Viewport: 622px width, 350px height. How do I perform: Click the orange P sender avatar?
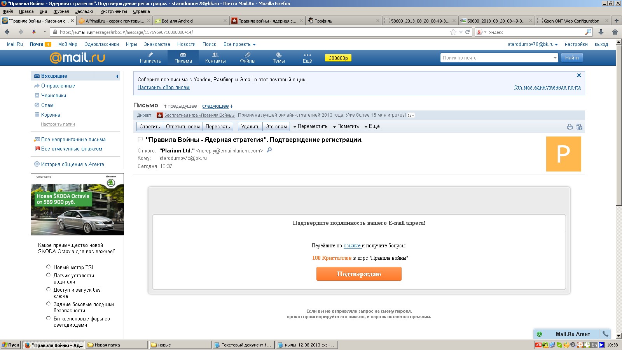pos(564,154)
